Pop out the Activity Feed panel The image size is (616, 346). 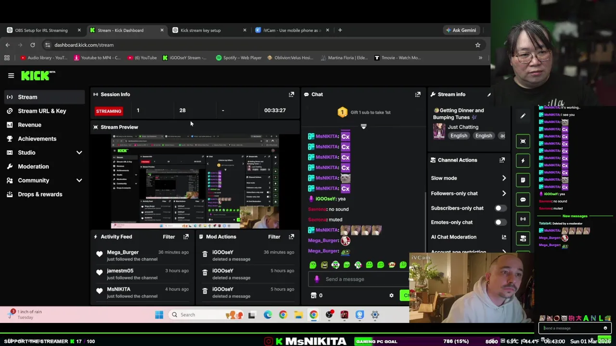click(186, 236)
